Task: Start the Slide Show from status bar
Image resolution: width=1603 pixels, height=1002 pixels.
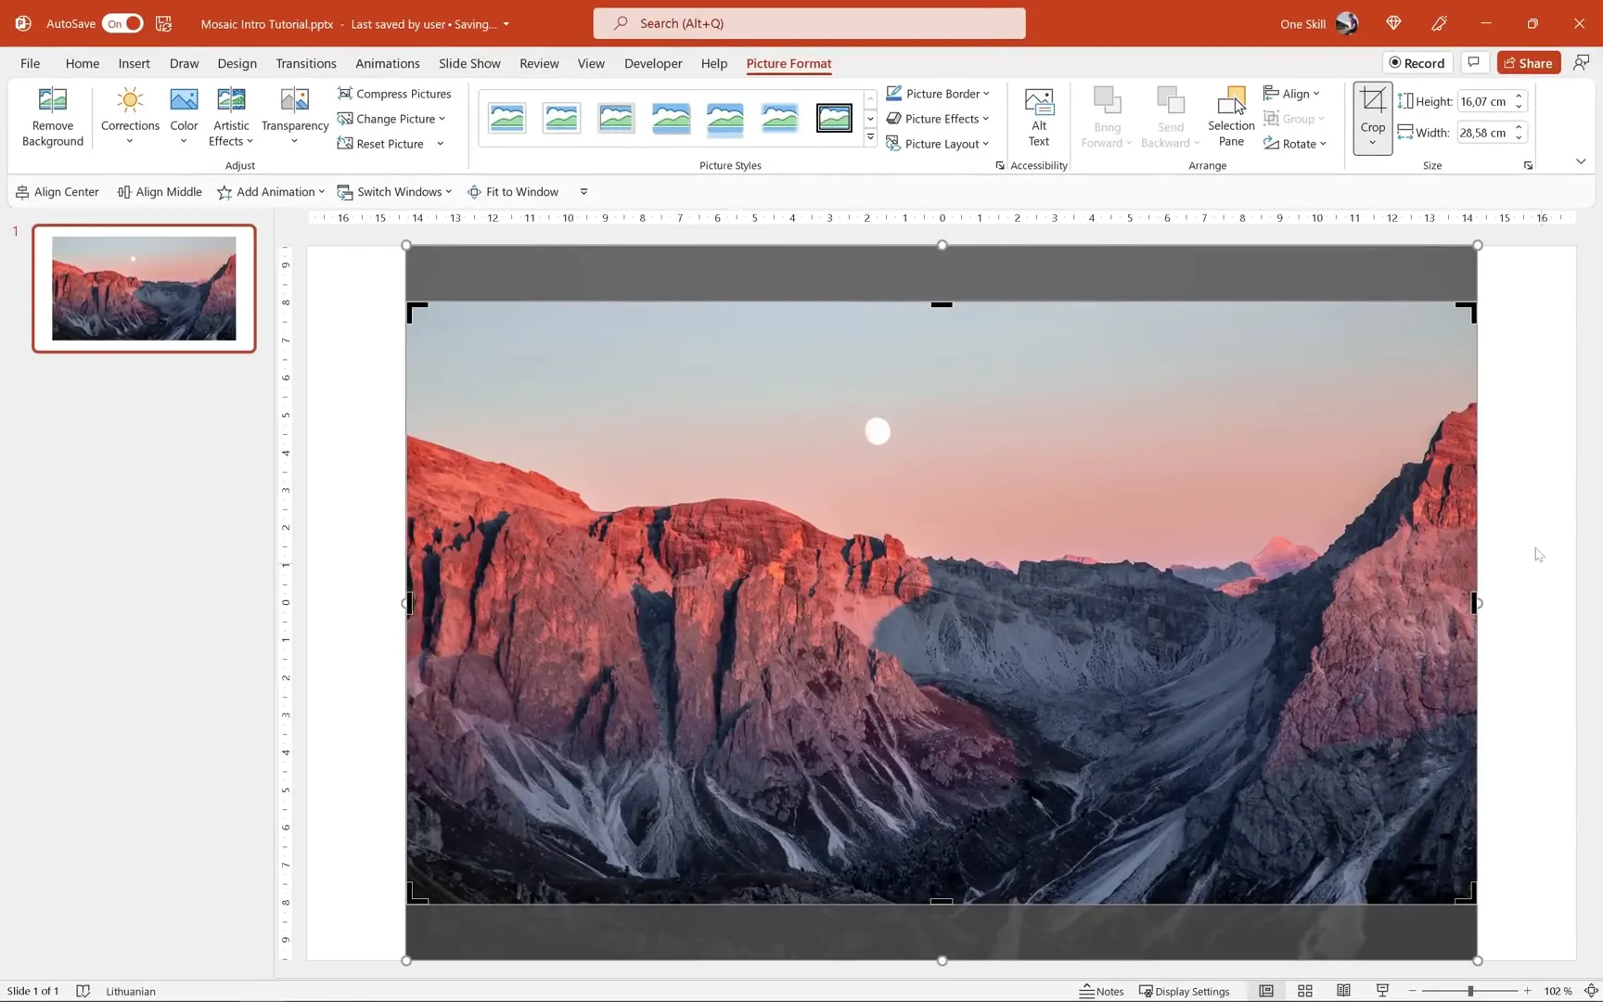Action: click(x=1382, y=991)
